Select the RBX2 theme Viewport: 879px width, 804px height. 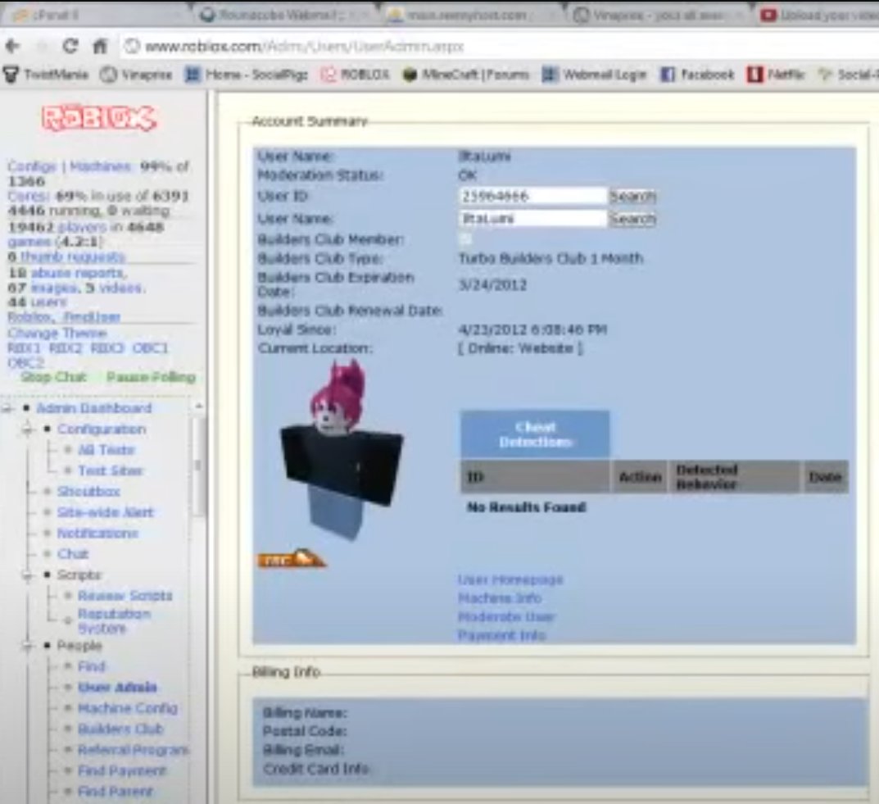pos(65,348)
